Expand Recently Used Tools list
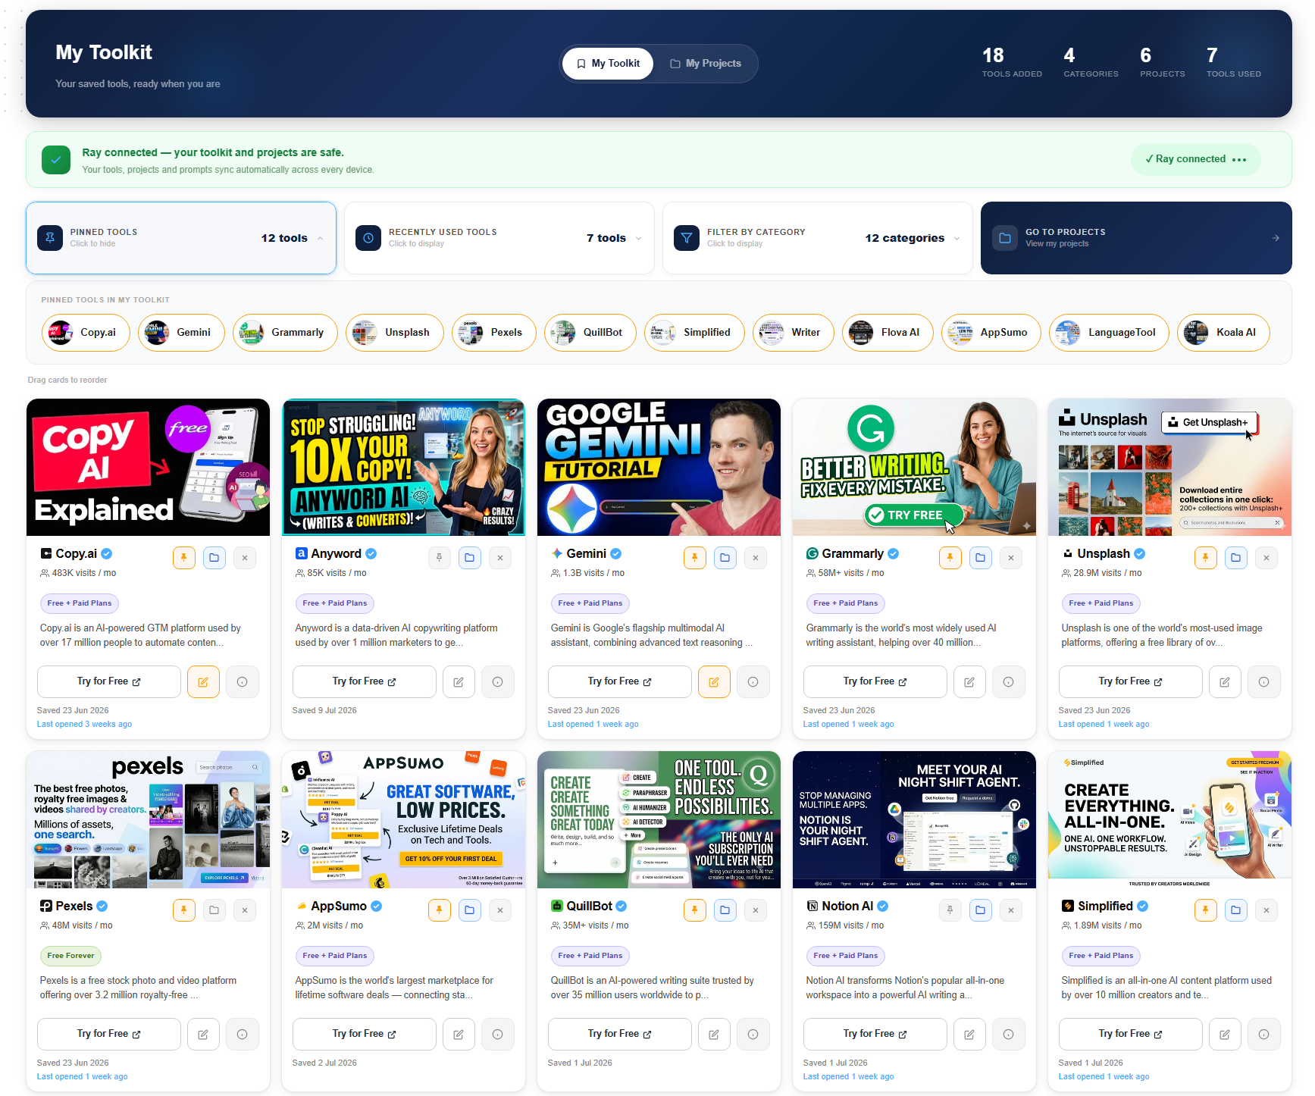 click(499, 238)
